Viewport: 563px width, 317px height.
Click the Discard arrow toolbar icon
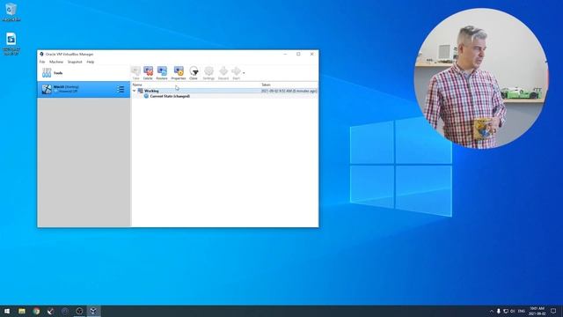[x=223, y=73]
